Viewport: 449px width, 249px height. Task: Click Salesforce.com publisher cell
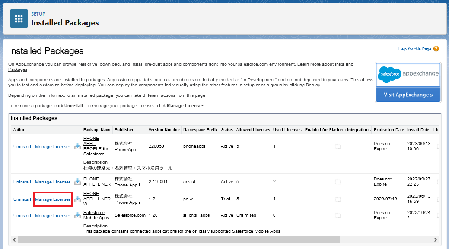coord(130,215)
